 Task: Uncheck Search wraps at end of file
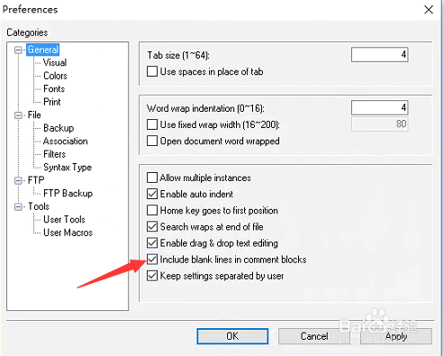click(152, 226)
